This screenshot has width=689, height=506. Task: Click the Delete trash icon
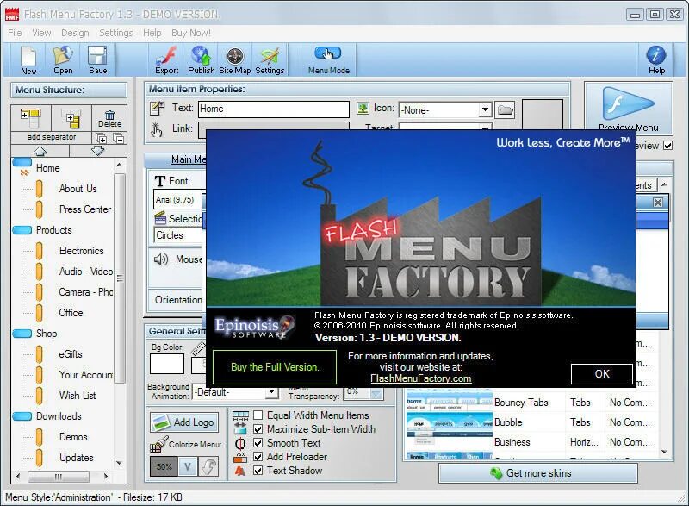pos(109,117)
